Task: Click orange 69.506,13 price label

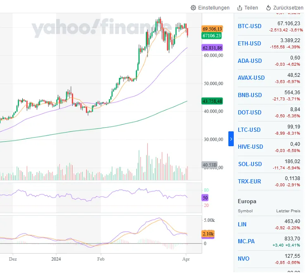Action: [x=212, y=29]
